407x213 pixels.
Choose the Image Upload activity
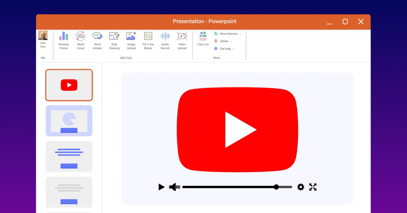pyautogui.click(x=131, y=41)
